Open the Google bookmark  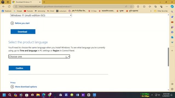(x=18, y=11)
